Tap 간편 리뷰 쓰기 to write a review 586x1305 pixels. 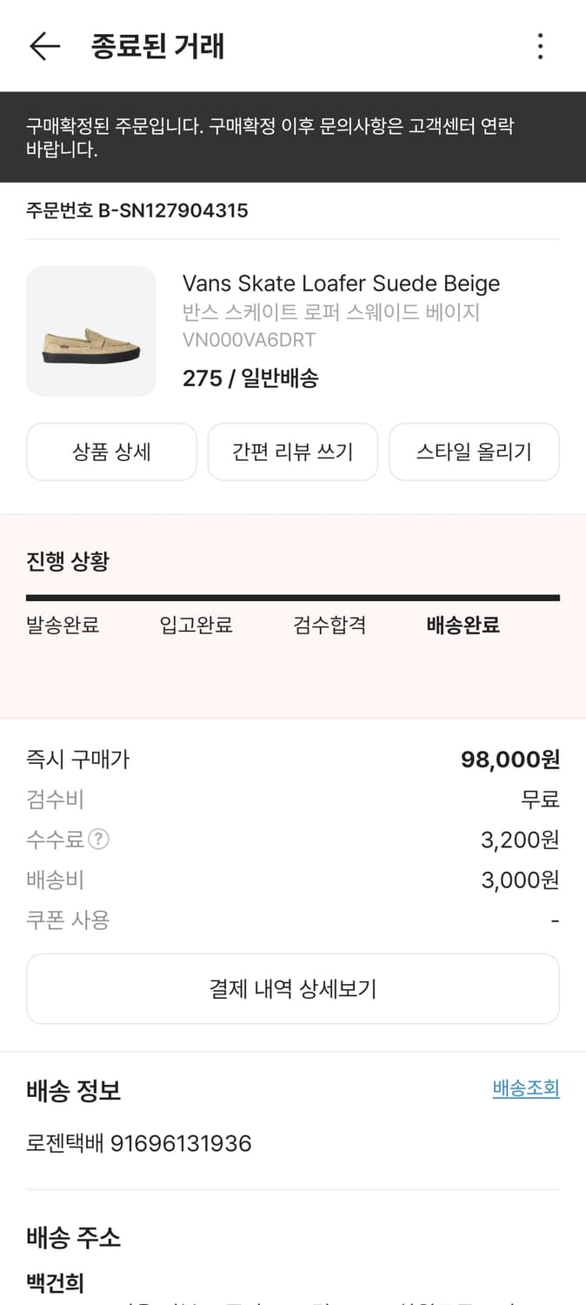tap(293, 452)
